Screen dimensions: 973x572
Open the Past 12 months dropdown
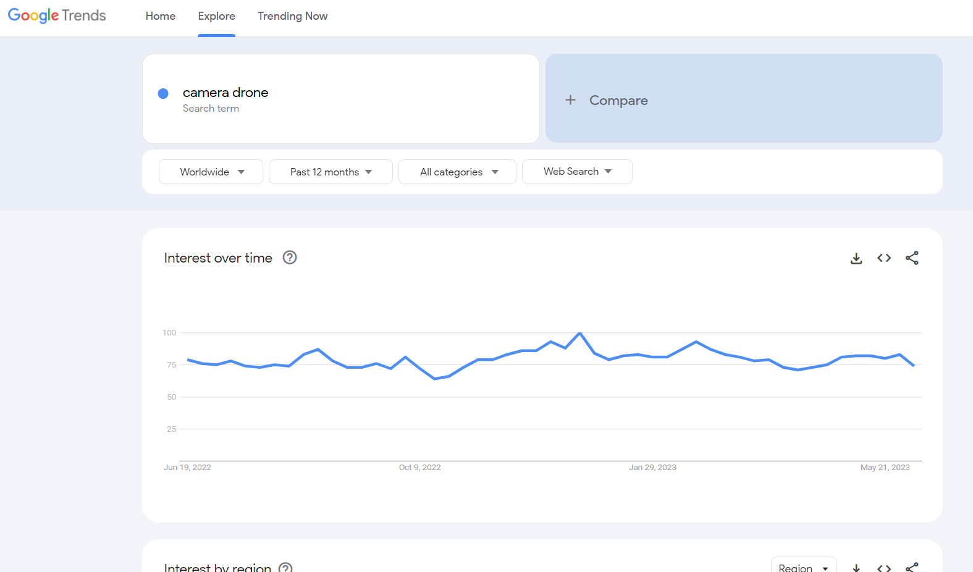tap(331, 172)
